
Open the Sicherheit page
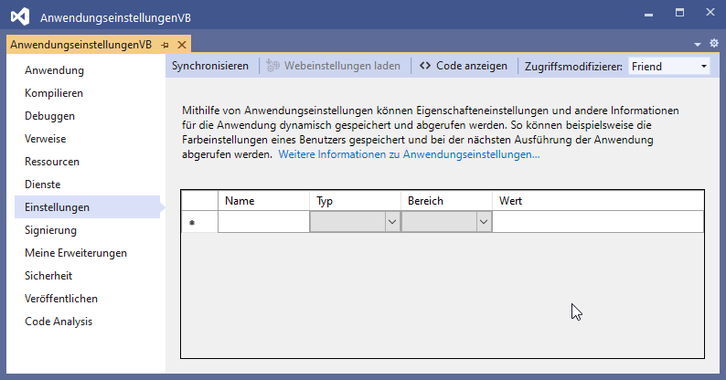[x=48, y=276]
